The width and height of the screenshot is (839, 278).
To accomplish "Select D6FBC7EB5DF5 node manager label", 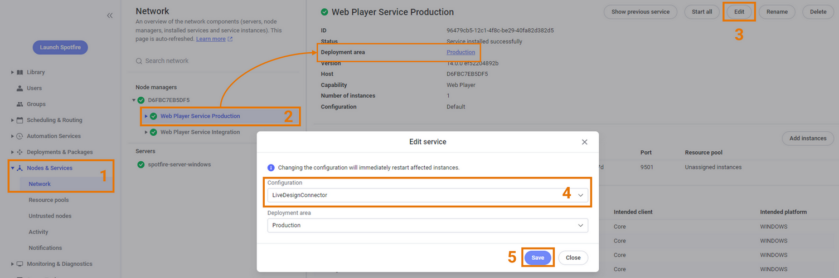I will 169,100.
